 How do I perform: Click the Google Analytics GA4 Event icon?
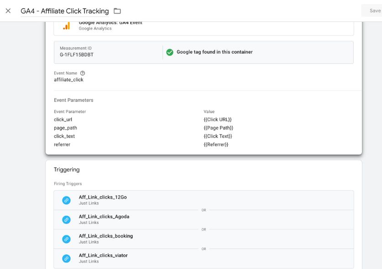(x=67, y=26)
